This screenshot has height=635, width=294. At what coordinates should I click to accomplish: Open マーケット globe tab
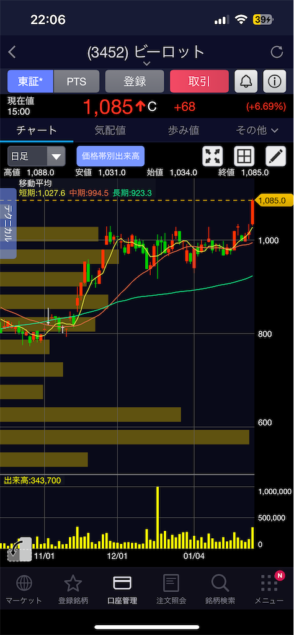24,589
